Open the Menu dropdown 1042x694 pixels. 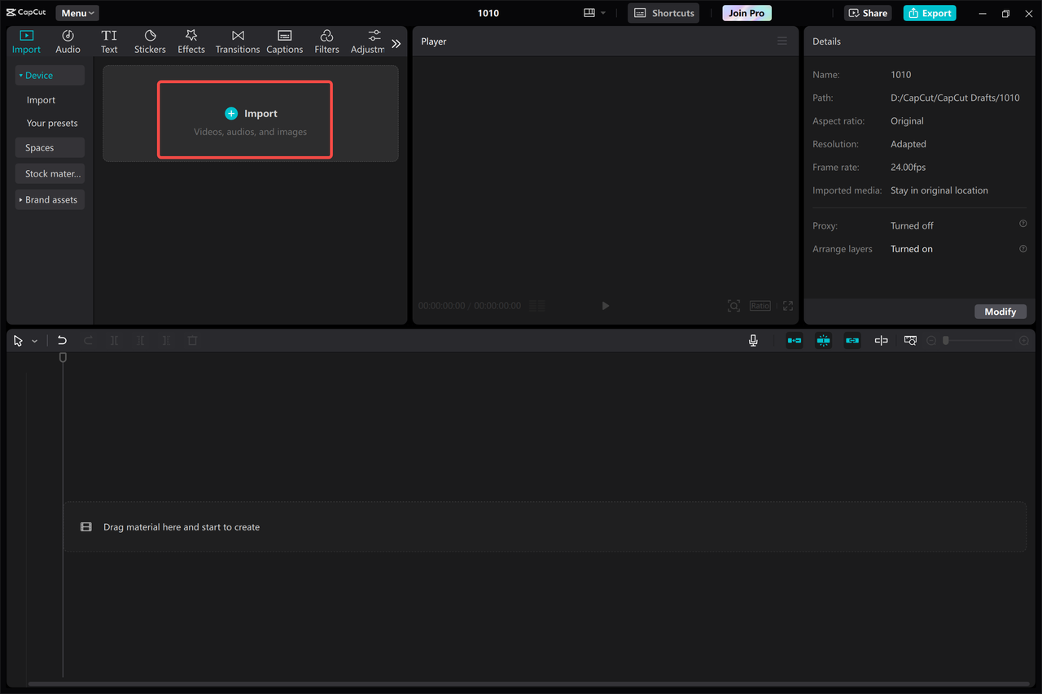coord(77,12)
